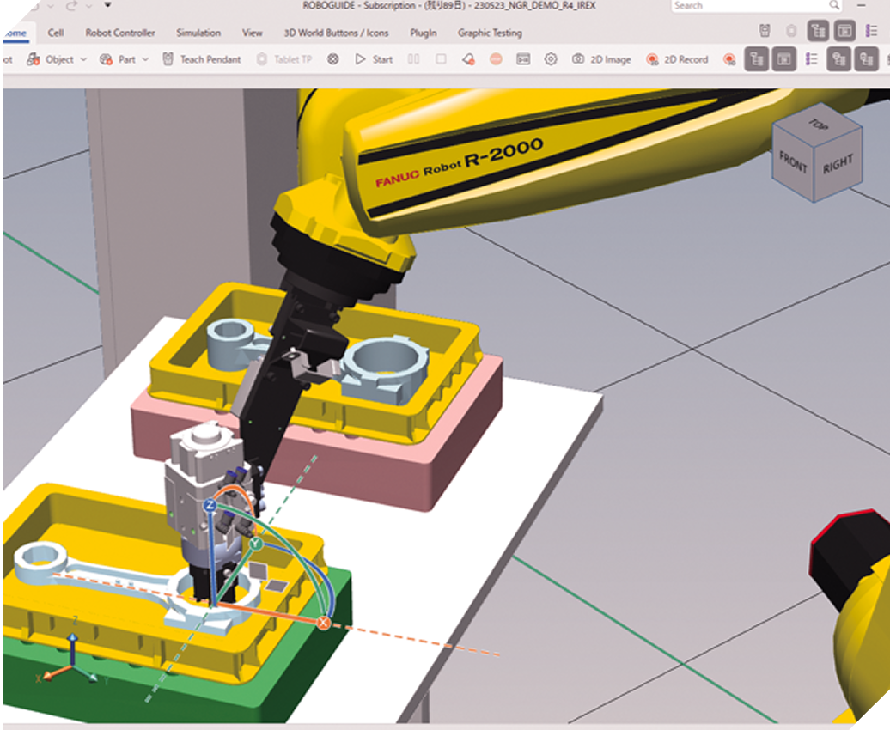This screenshot has height=730, width=890.
Task: Open the 3D World Buttons / Icons tab
Action: [336, 33]
